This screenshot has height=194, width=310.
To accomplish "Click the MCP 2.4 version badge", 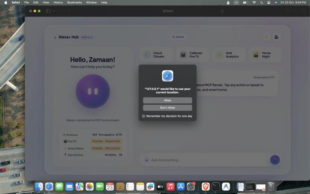I will pos(87,37).
